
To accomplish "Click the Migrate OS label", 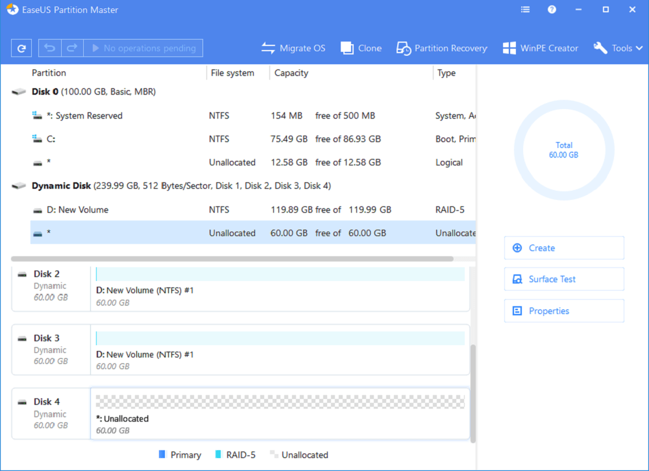I will point(302,49).
